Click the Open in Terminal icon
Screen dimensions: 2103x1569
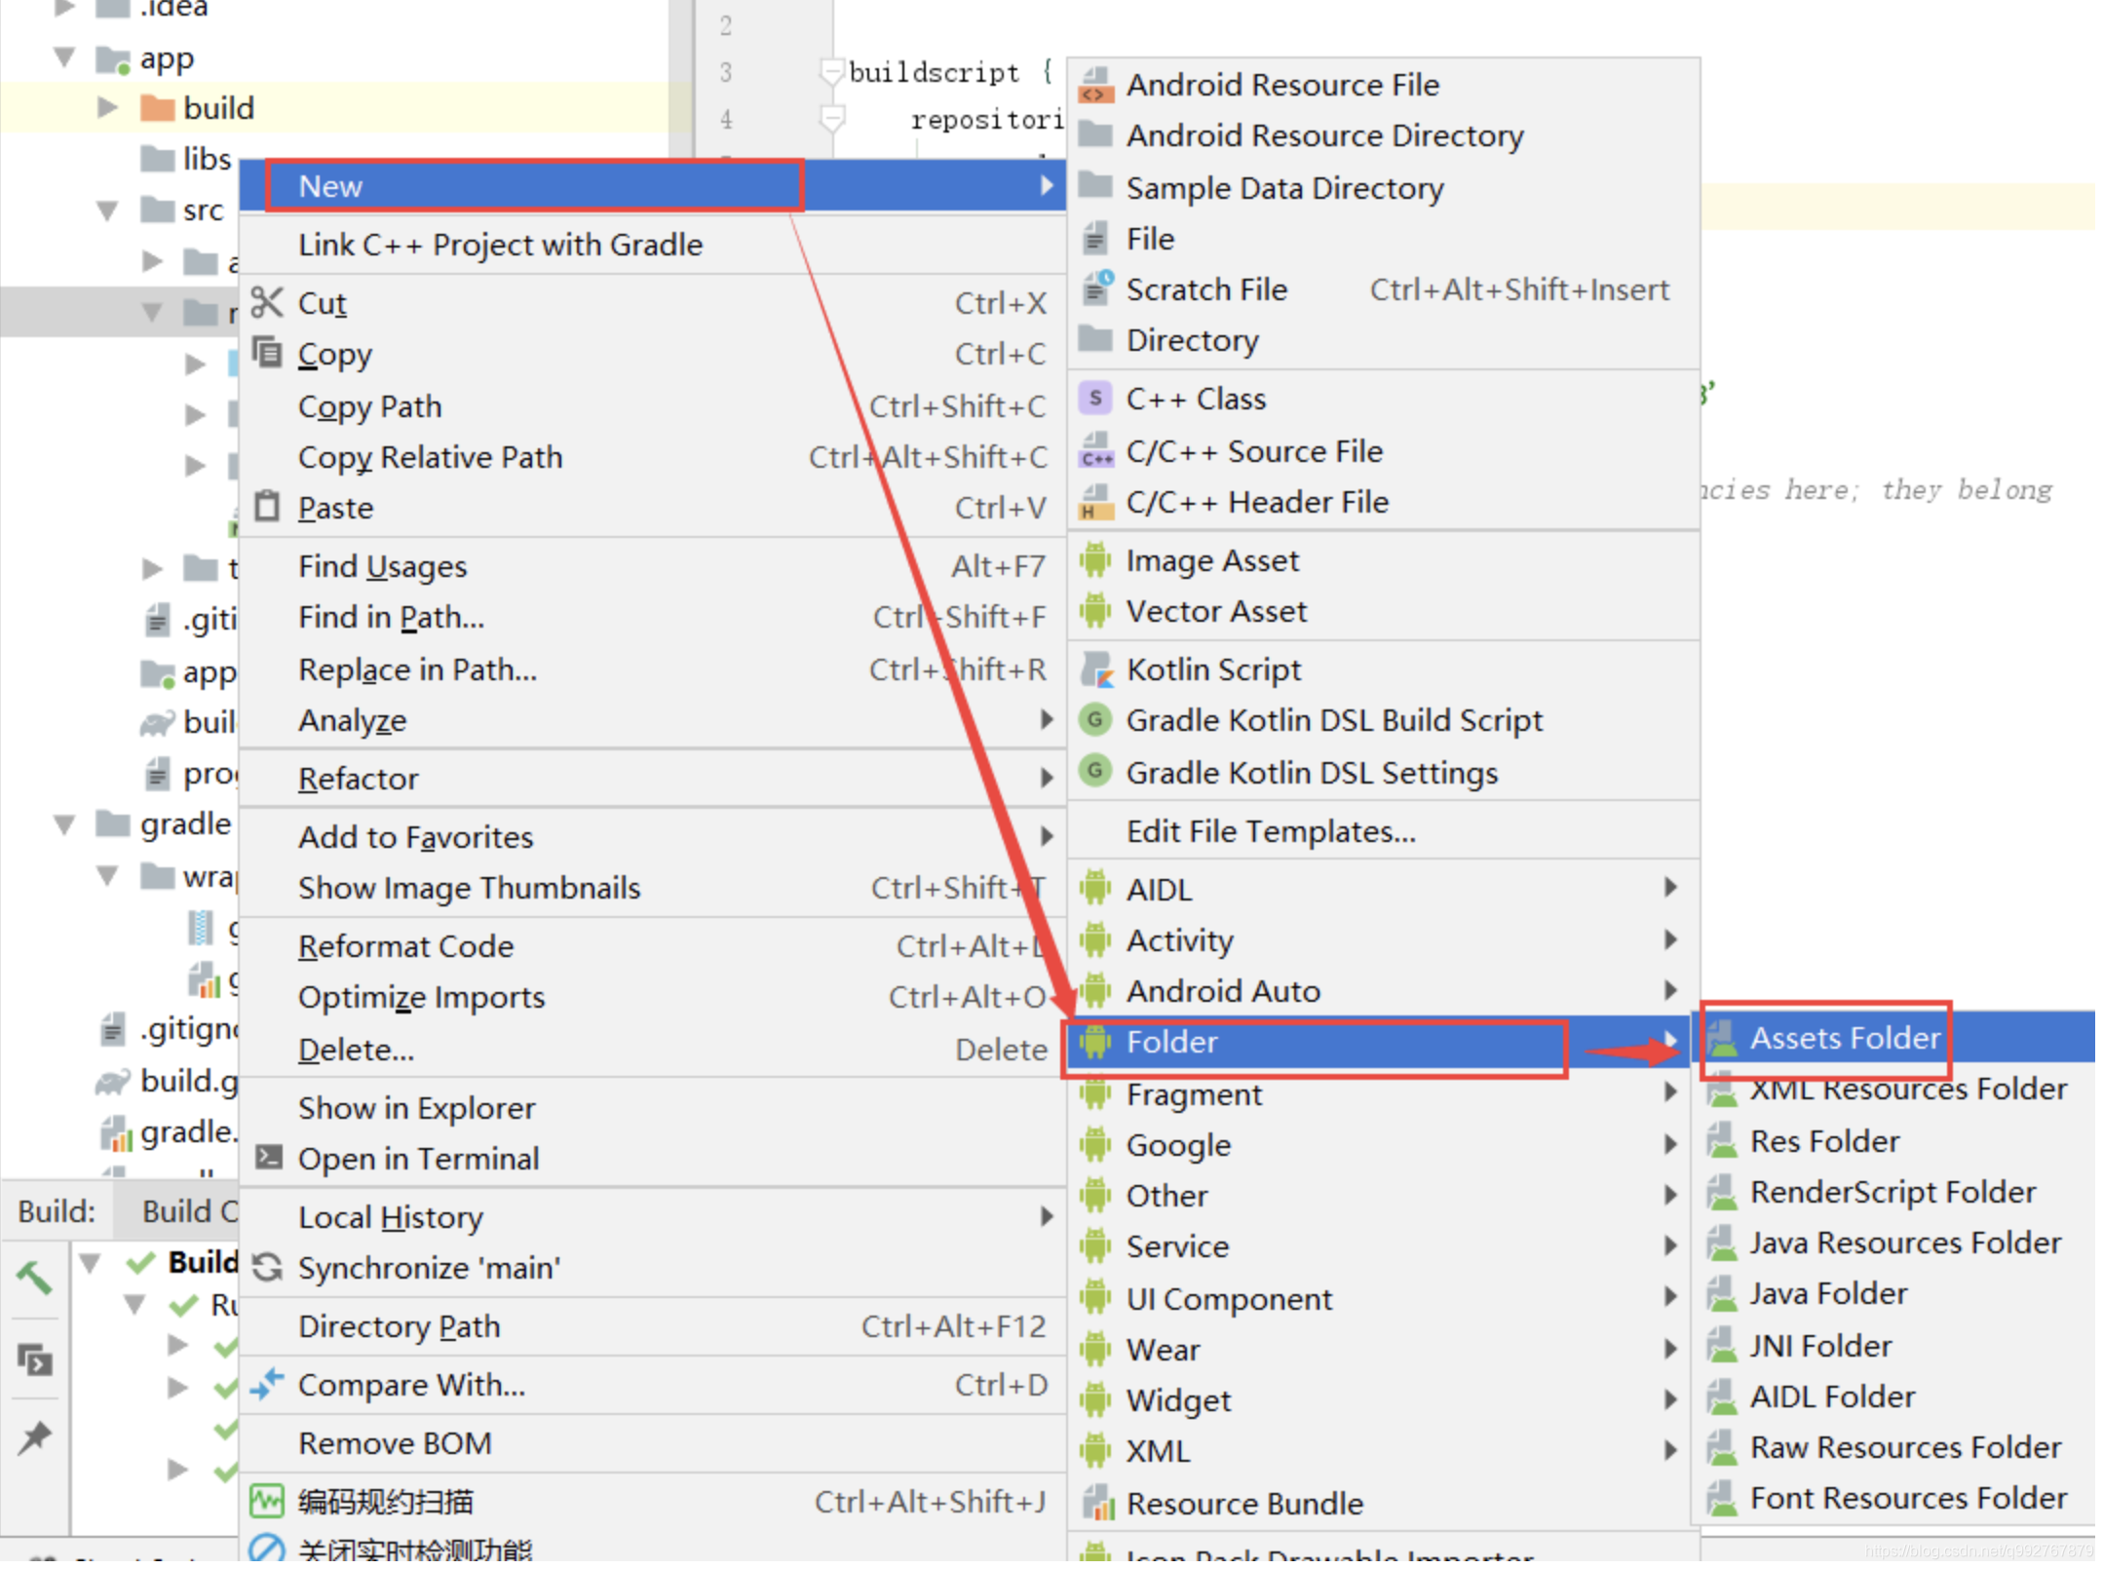click(268, 1158)
